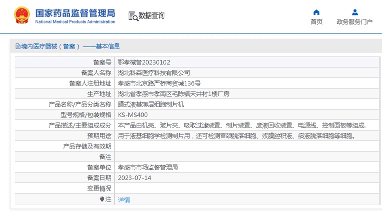
Task: Click the model specification KS-MS400
Action: pos(133,114)
